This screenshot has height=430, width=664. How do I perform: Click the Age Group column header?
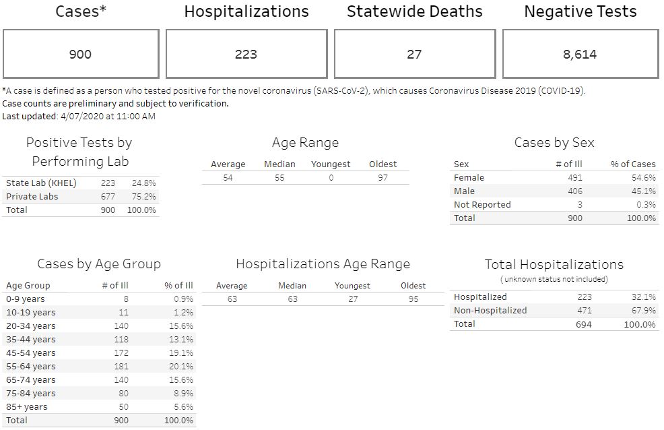tap(28, 285)
